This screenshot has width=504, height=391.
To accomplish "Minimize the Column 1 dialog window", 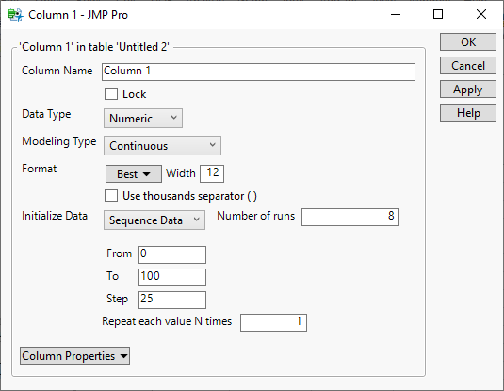I will (x=396, y=14).
